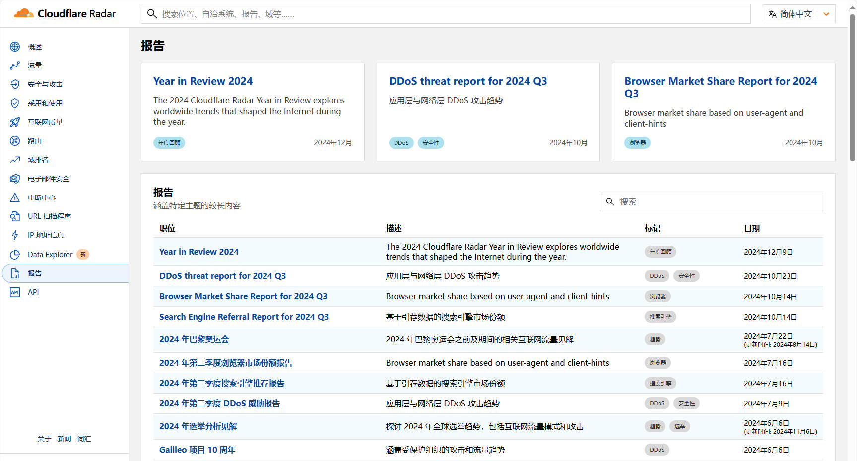Open the 2024 年巴黎奥运会 report

click(x=194, y=339)
